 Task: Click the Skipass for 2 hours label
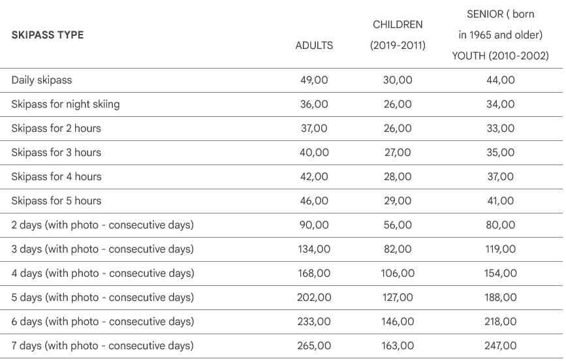(56, 129)
